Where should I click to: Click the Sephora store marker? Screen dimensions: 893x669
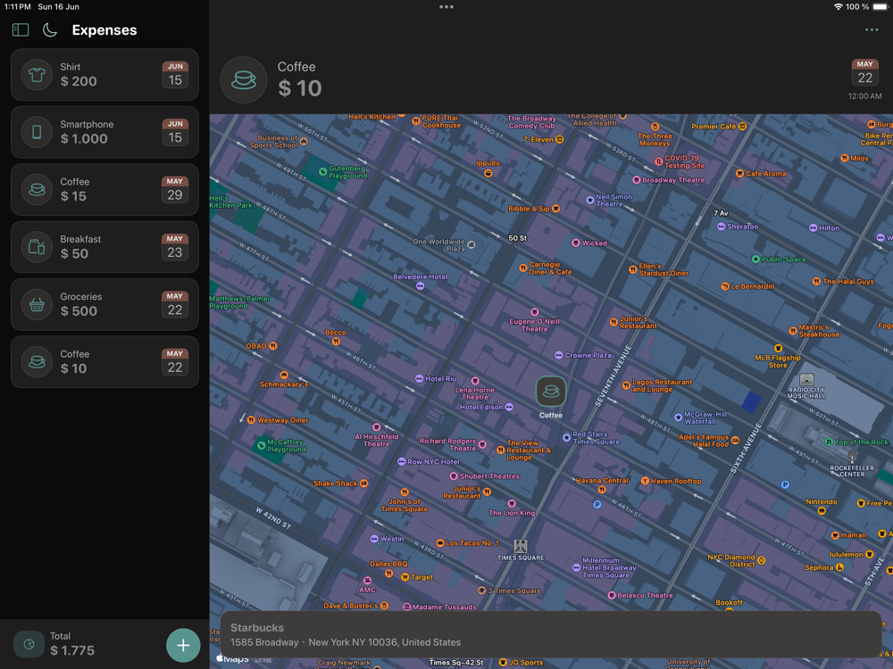[839, 567]
